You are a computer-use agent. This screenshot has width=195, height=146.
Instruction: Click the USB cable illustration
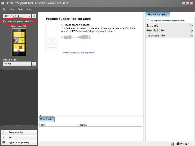coord(76,37)
